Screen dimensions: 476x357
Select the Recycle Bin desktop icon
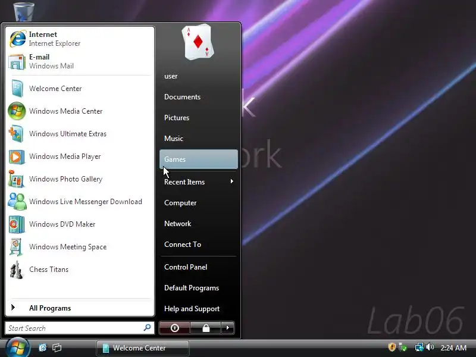tap(24, 11)
